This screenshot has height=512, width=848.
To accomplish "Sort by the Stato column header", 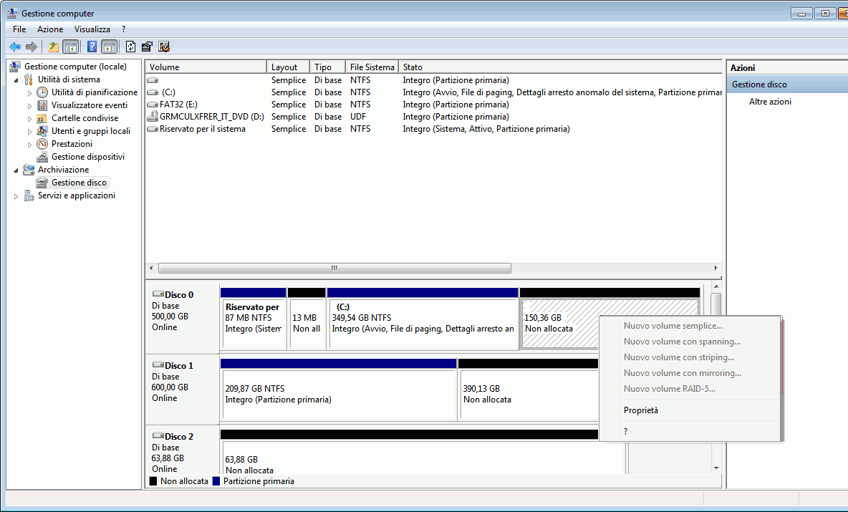I will 560,67.
